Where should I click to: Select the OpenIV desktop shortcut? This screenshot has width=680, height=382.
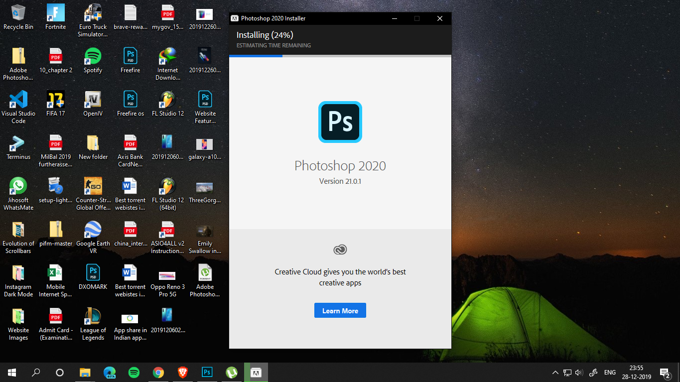[x=93, y=104]
